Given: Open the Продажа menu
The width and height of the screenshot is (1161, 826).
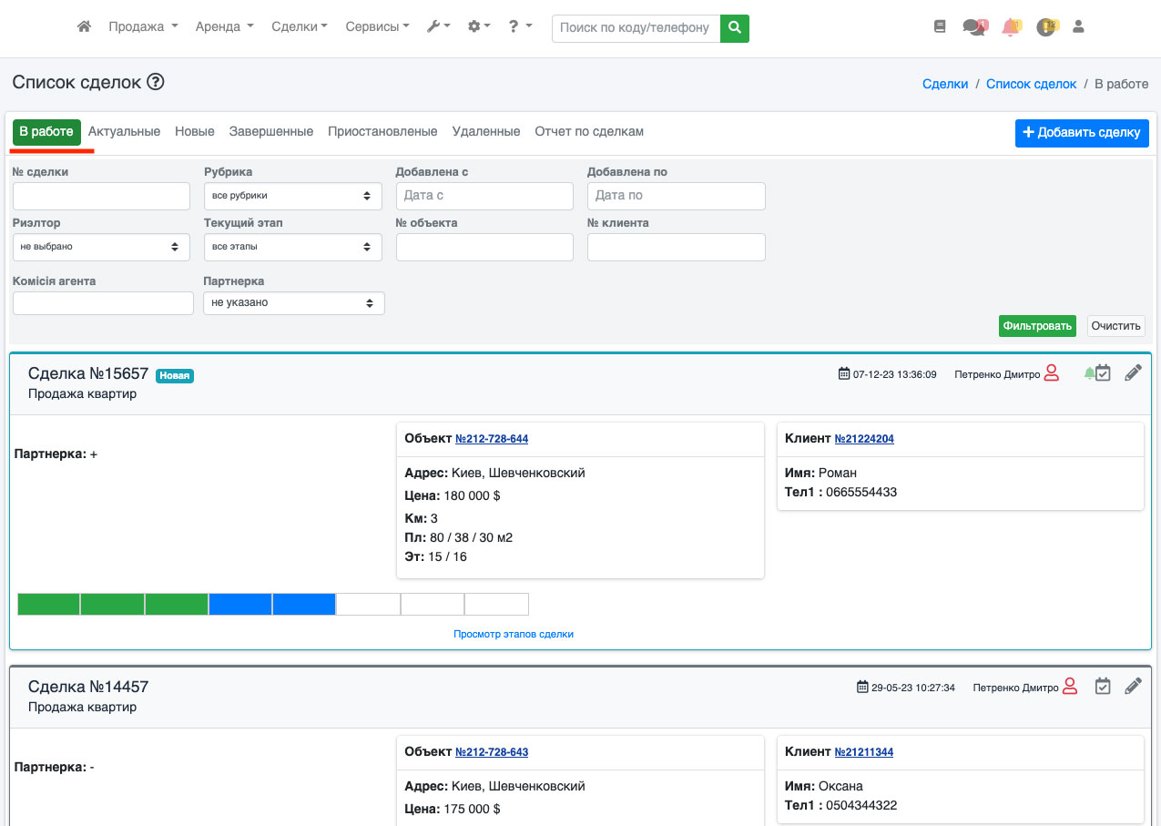Looking at the screenshot, I should click(x=143, y=27).
